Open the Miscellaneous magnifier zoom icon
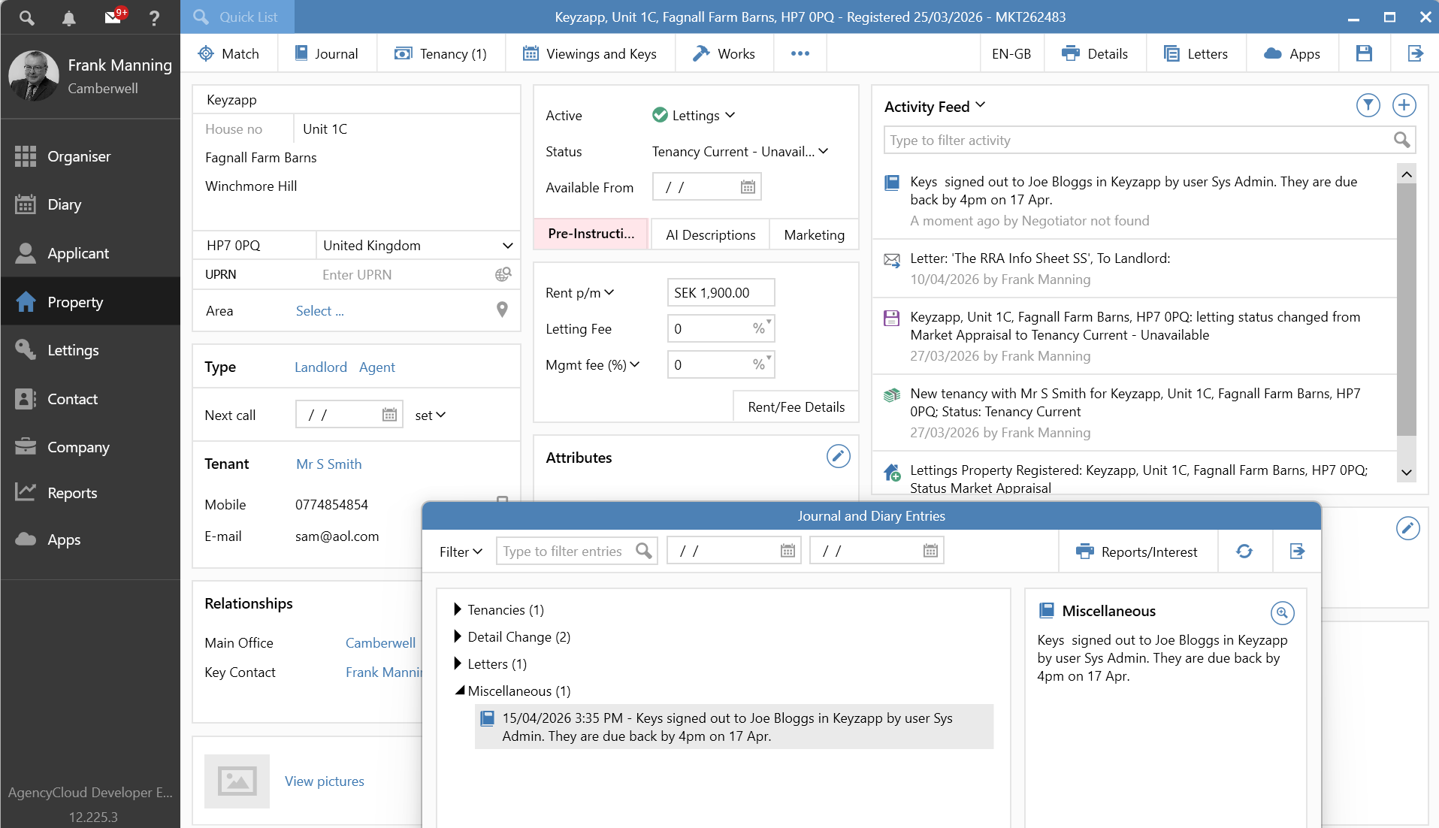The height and width of the screenshot is (828, 1439). click(1282, 613)
